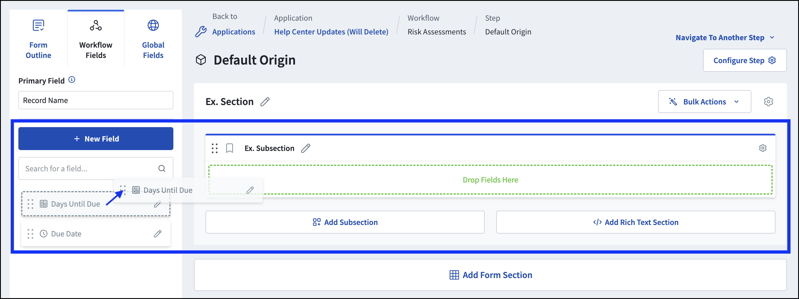Go back to Applications link
This screenshot has width=799, height=299.
click(234, 32)
